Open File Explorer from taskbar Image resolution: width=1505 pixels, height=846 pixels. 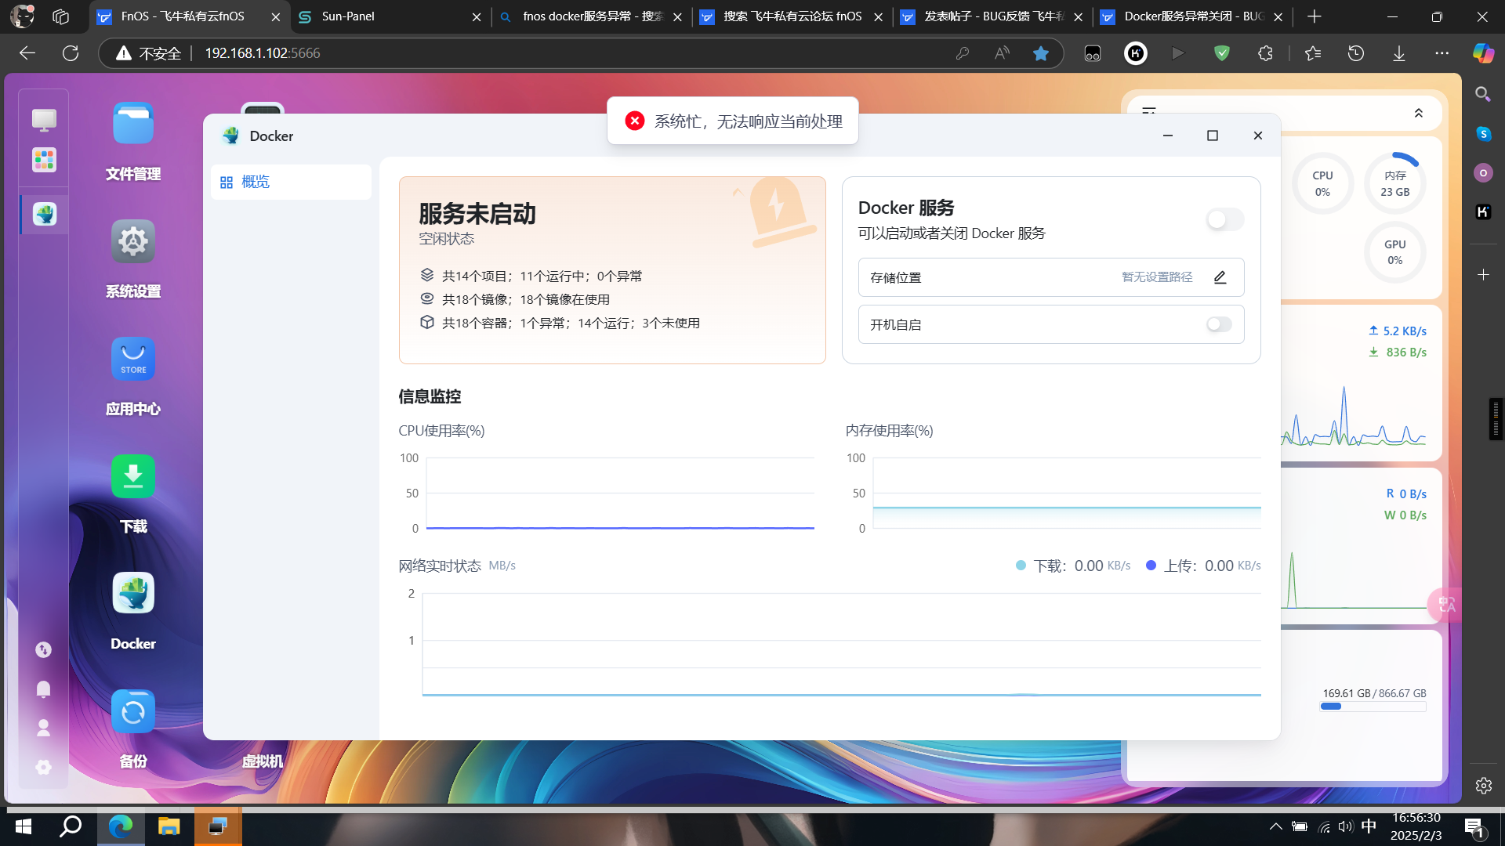coord(169,826)
